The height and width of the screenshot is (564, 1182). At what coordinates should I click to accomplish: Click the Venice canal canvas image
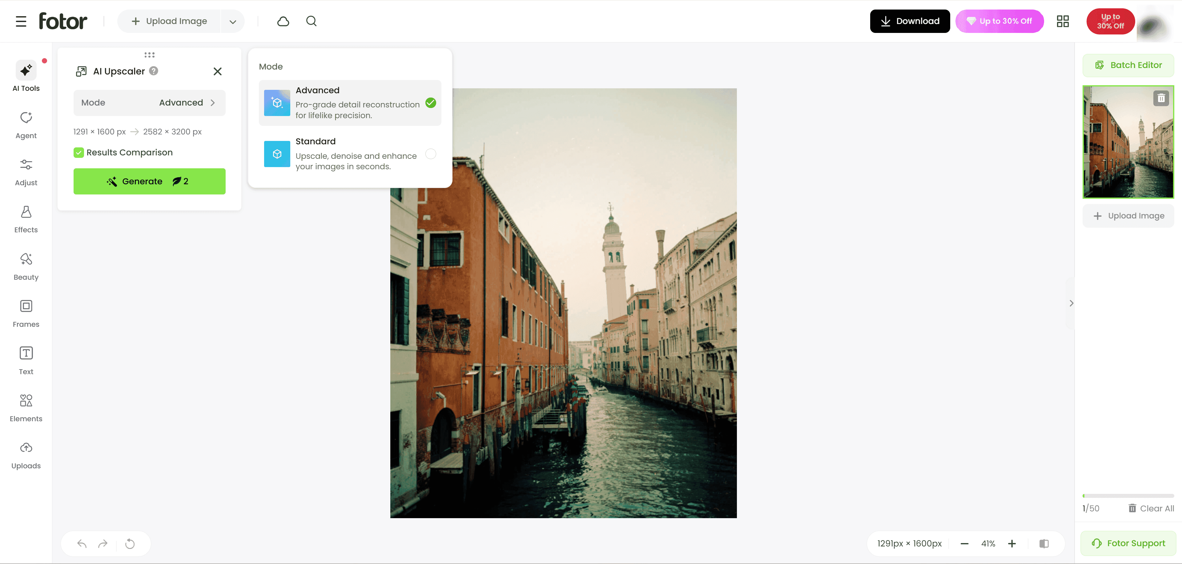(x=564, y=303)
